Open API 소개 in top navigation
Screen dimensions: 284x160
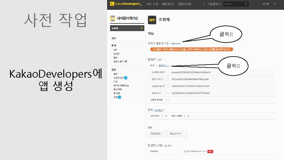tap(152, 4)
